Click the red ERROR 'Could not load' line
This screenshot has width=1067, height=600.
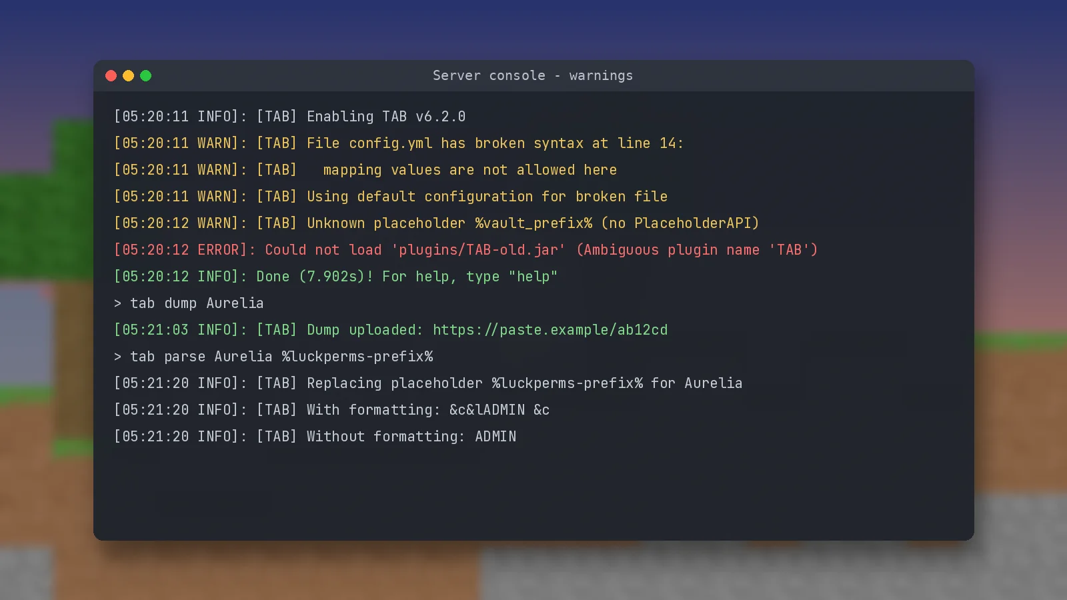(x=465, y=250)
